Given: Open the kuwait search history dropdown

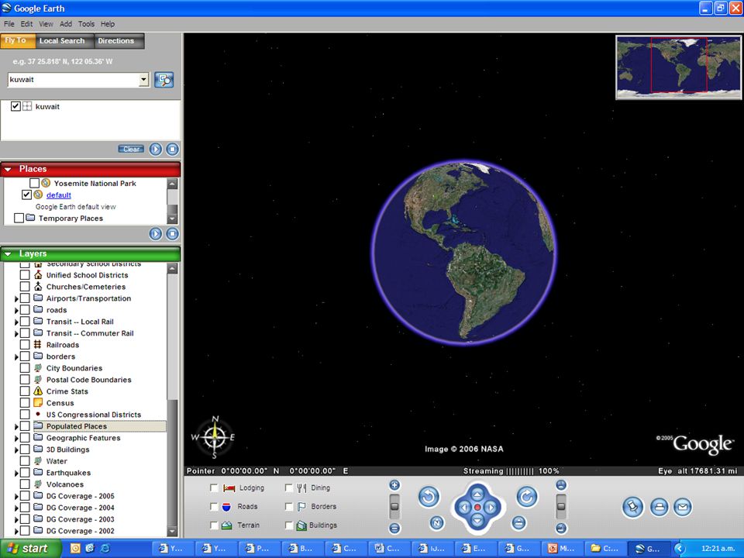Looking at the screenshot, I should point(144,80).
